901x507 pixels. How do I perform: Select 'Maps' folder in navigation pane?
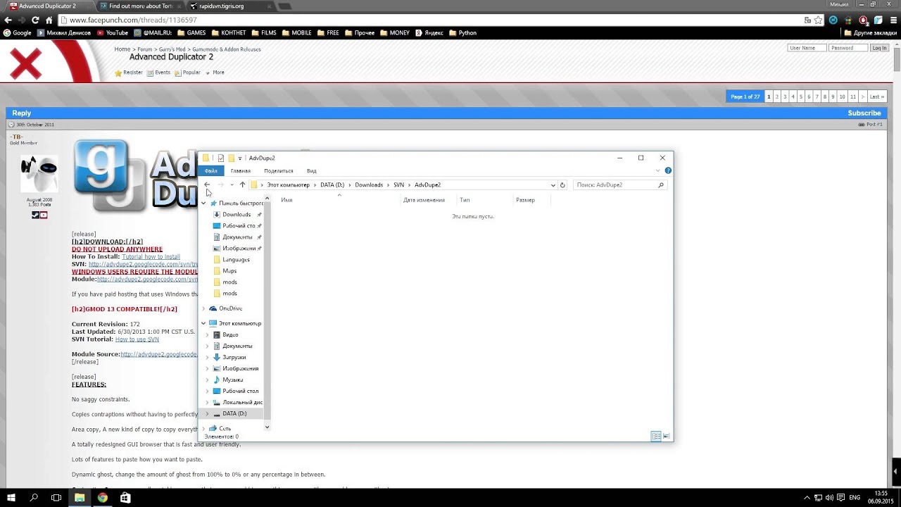pos(229,270)
